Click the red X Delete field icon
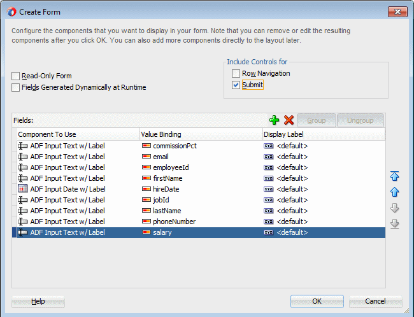The height and width of the screenshot is (317, 414). click(289, 120)
